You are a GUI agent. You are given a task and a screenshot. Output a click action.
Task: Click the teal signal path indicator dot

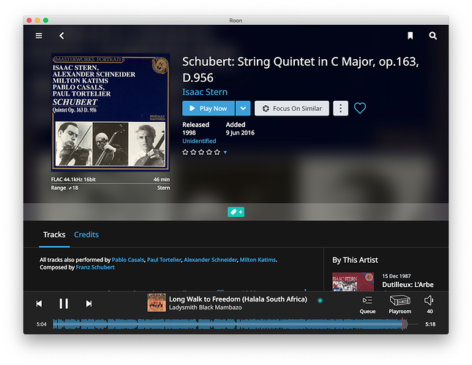[320, 301]
